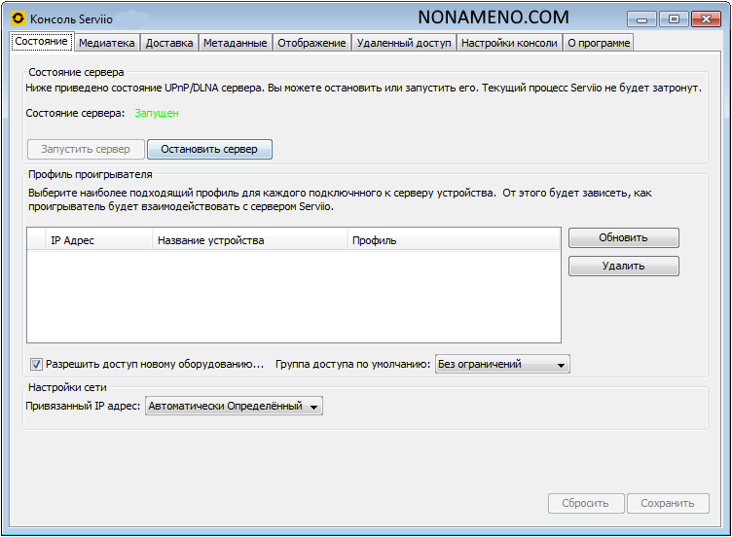Open the Медиатека tab

point(106,43)
